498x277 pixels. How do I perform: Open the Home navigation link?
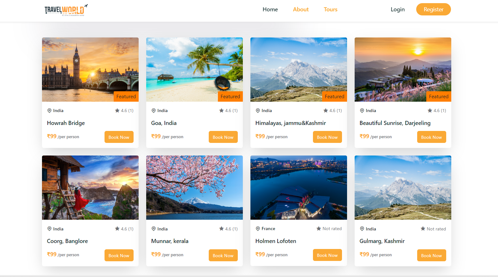[x=270, y=9]
